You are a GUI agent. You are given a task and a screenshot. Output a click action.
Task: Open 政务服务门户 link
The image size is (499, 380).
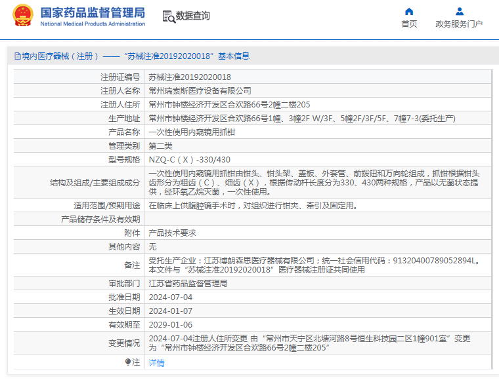459,24
